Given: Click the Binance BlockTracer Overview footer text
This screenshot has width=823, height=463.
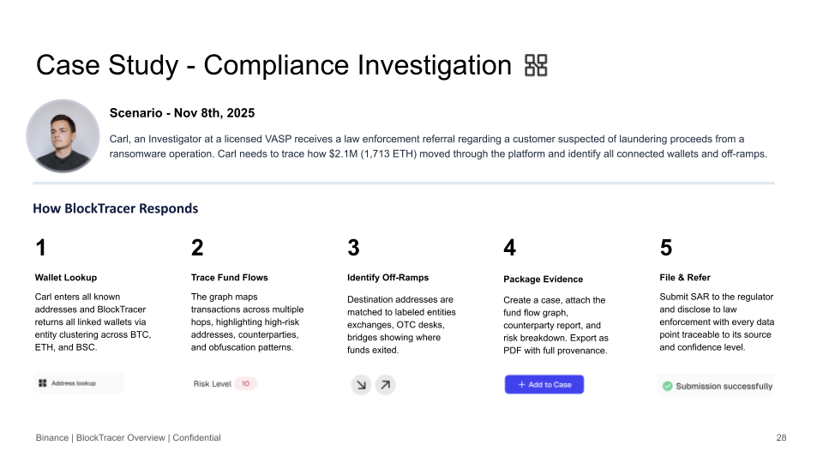Looking at the screenshot, I should pos(128,438).
